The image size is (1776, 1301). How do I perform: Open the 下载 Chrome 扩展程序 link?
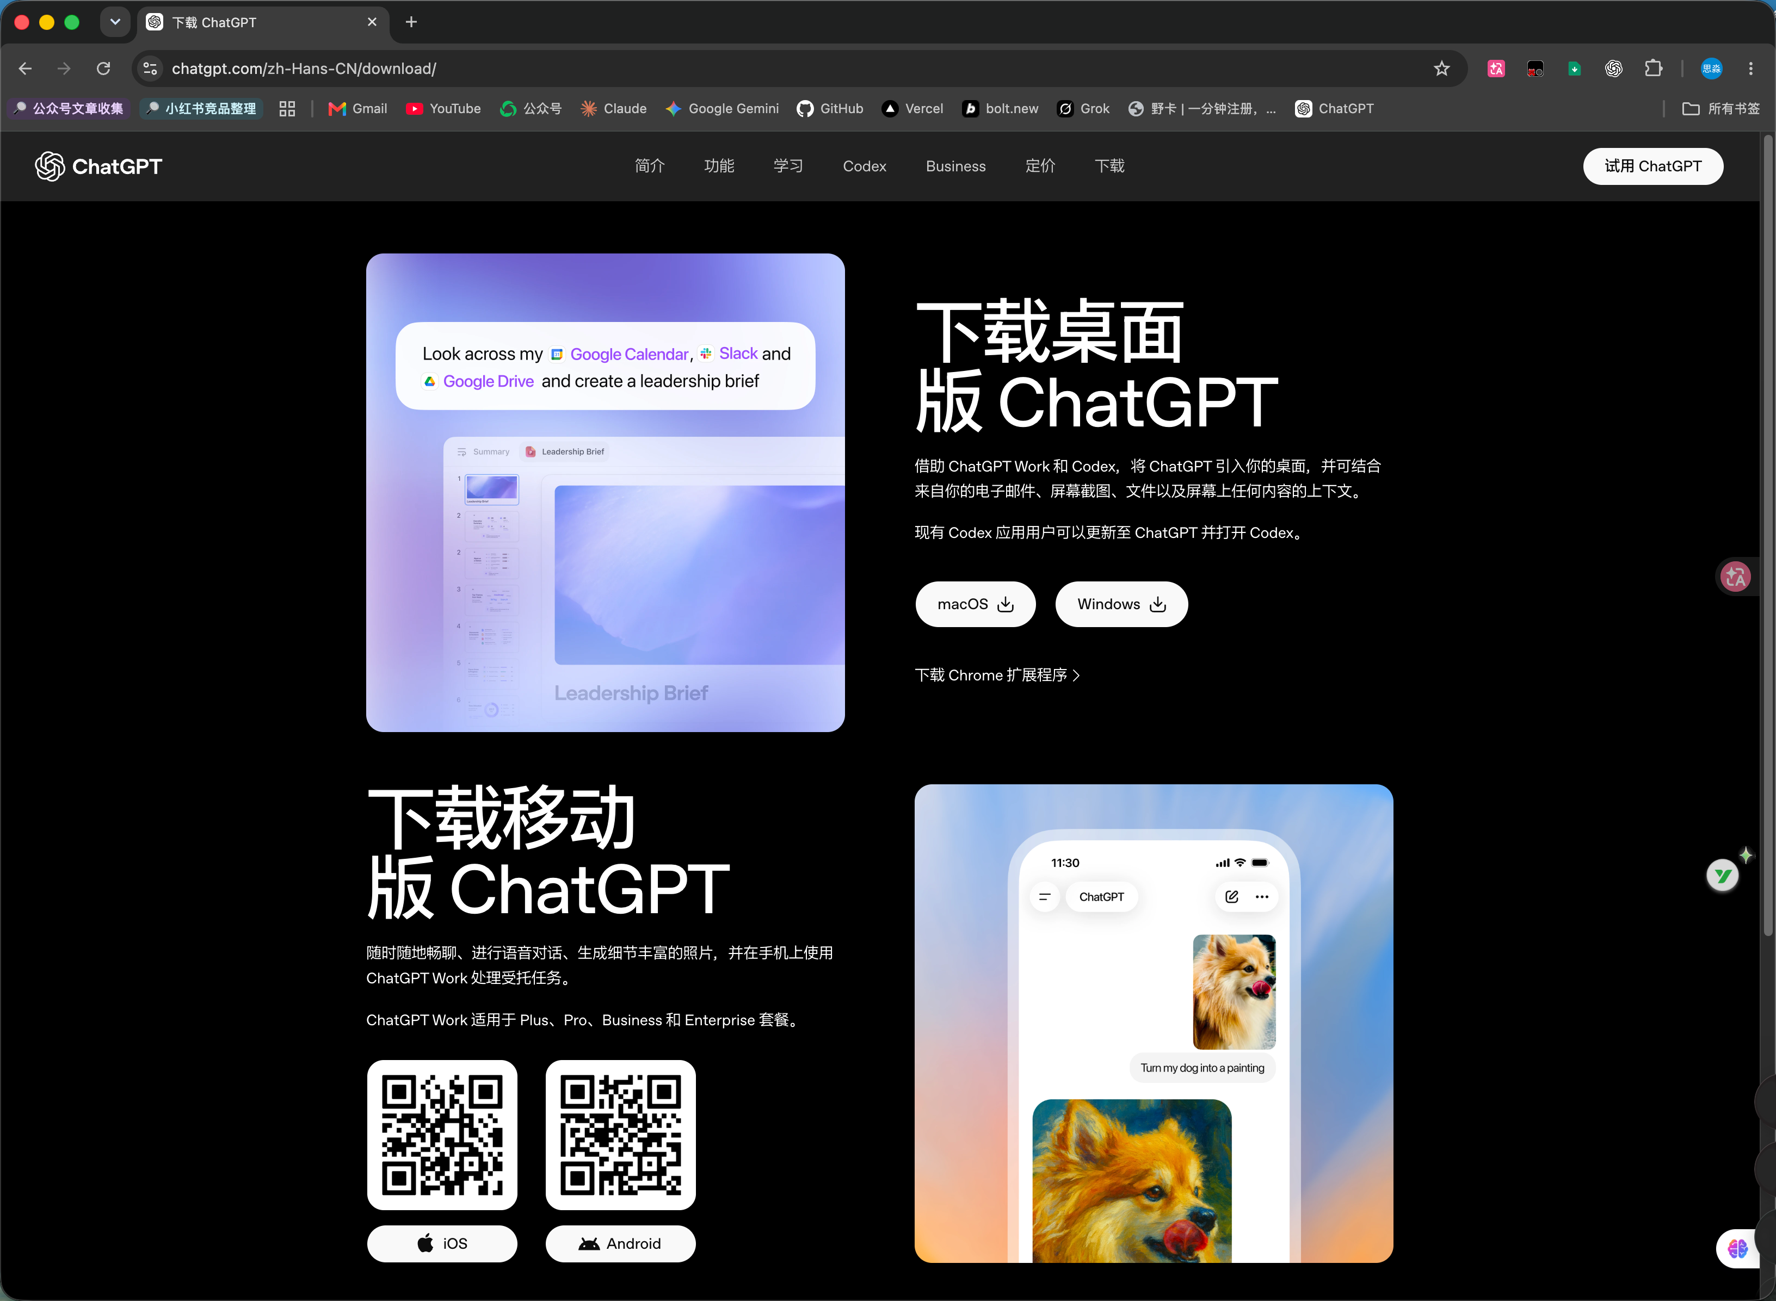point(997,676)
